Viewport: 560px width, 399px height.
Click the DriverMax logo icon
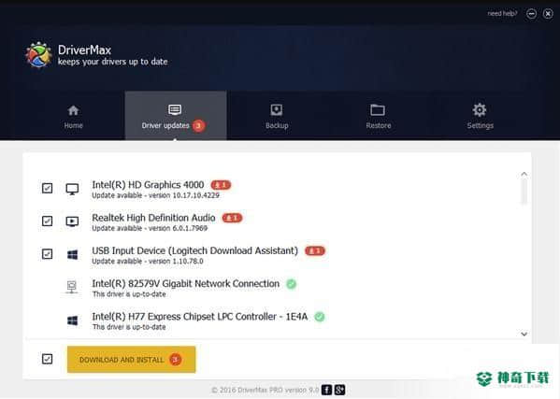tap(38, 54)
